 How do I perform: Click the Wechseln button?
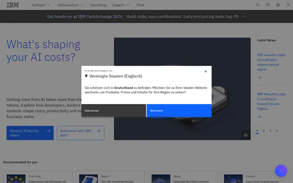point(179,111)
